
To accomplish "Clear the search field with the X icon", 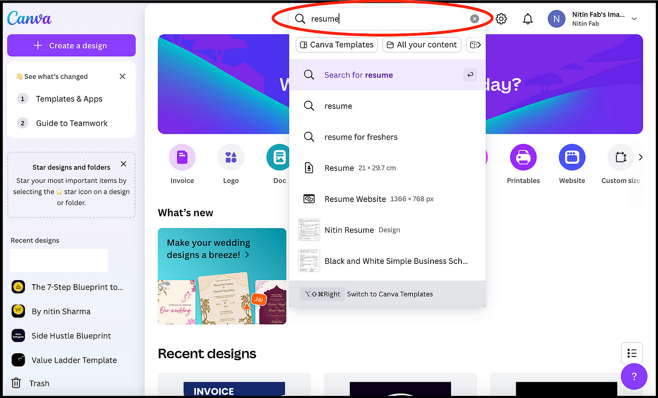I will pos(474,19).
